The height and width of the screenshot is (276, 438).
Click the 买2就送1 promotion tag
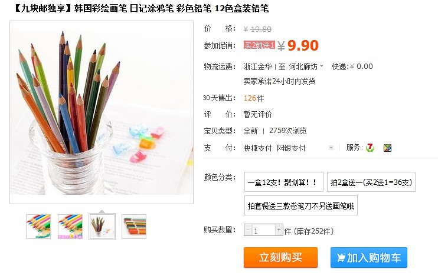click(x=259, y=45)
